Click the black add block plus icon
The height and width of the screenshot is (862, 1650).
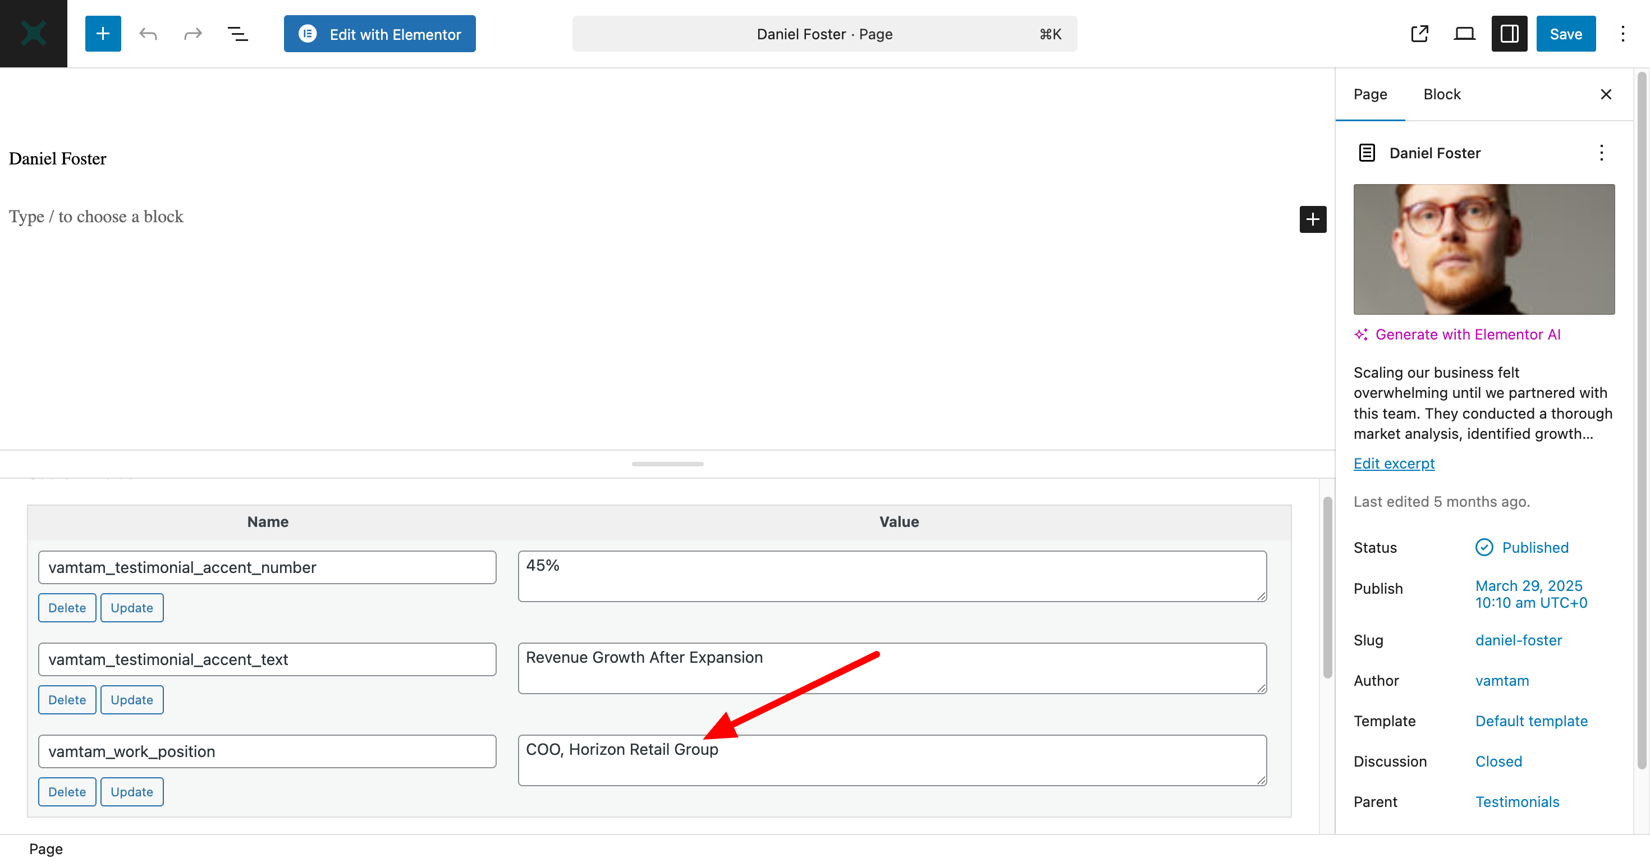(1313, 219)
